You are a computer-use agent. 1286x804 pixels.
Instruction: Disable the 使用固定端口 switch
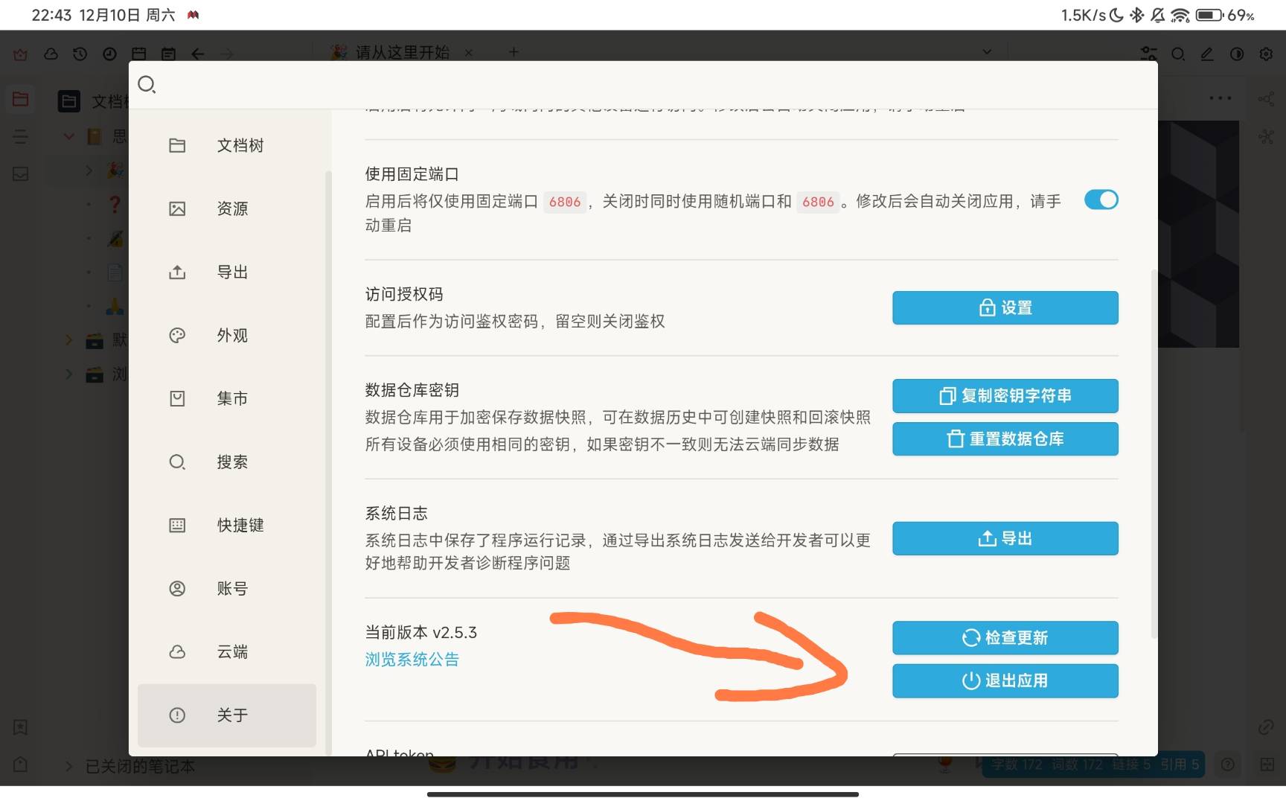[x=1101, y=200]
